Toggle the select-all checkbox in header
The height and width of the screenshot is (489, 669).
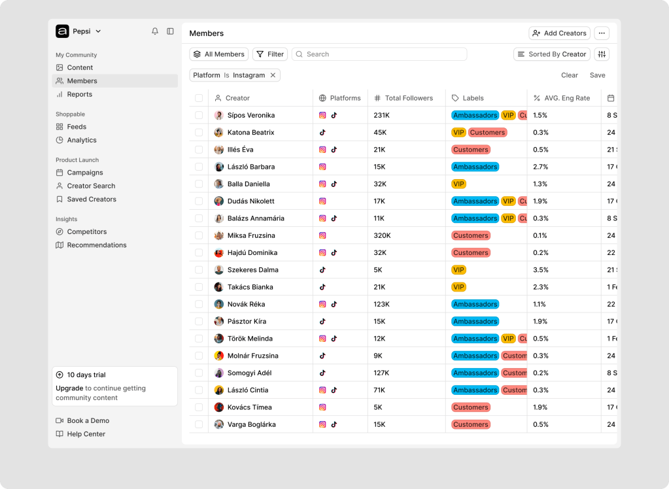click(x=199, y=99)
